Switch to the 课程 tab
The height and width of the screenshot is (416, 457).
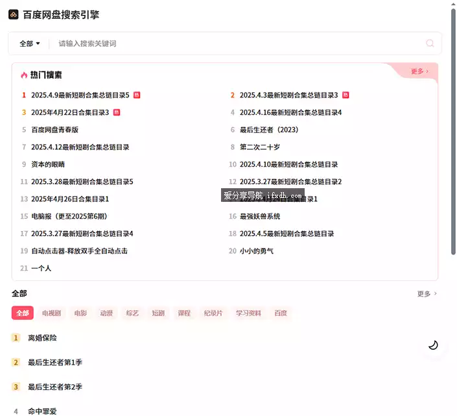pyautogui.click(x=184, y=313)
